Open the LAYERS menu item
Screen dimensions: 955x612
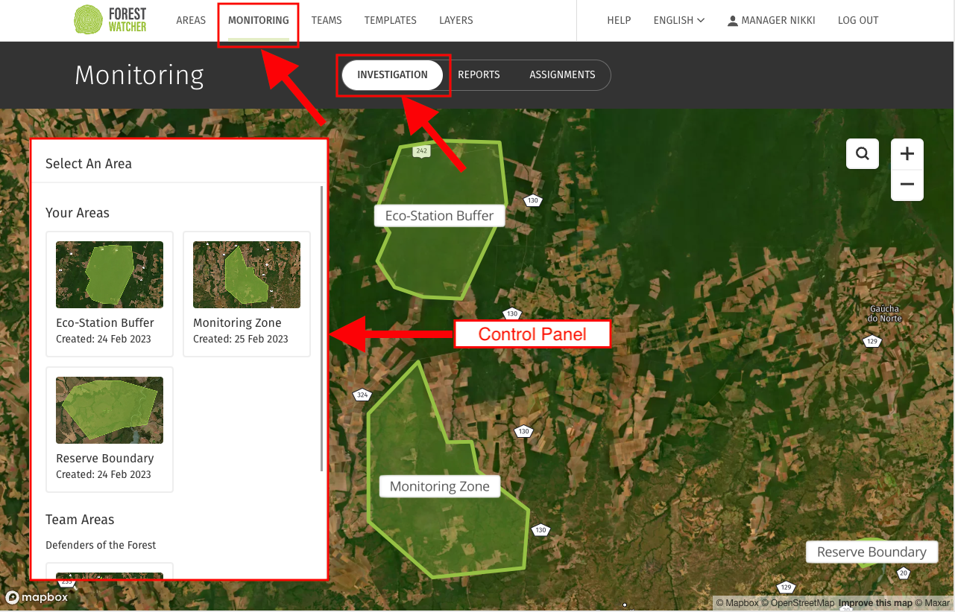[456, 20]
